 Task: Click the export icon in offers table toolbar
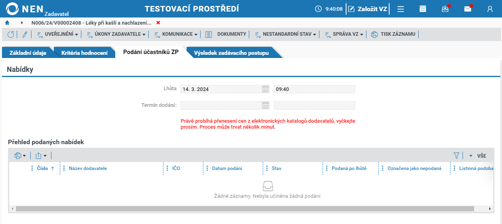click(39, 156)
